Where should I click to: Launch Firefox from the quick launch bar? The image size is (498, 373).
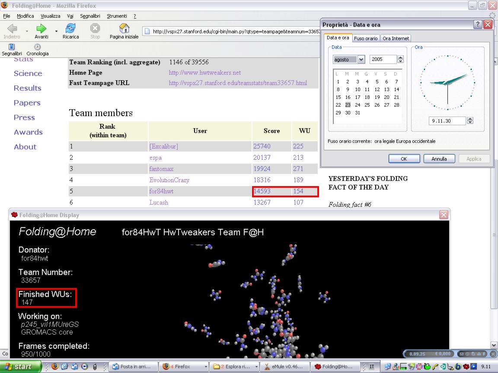54,367
